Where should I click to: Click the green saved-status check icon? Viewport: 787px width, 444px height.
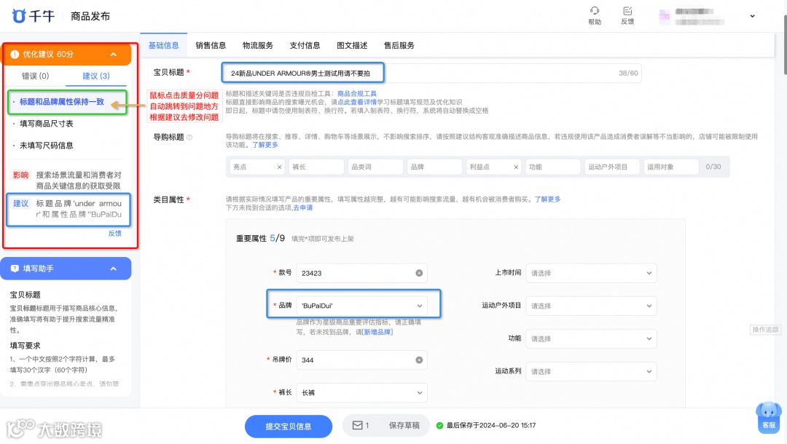[439, 426]
